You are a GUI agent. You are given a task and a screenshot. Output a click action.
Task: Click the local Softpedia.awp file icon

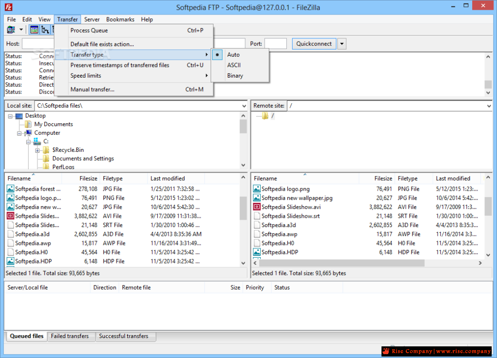point(11,244)
